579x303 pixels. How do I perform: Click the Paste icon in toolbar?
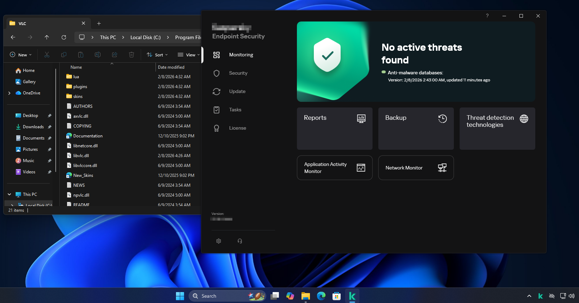tap(81, 55)
